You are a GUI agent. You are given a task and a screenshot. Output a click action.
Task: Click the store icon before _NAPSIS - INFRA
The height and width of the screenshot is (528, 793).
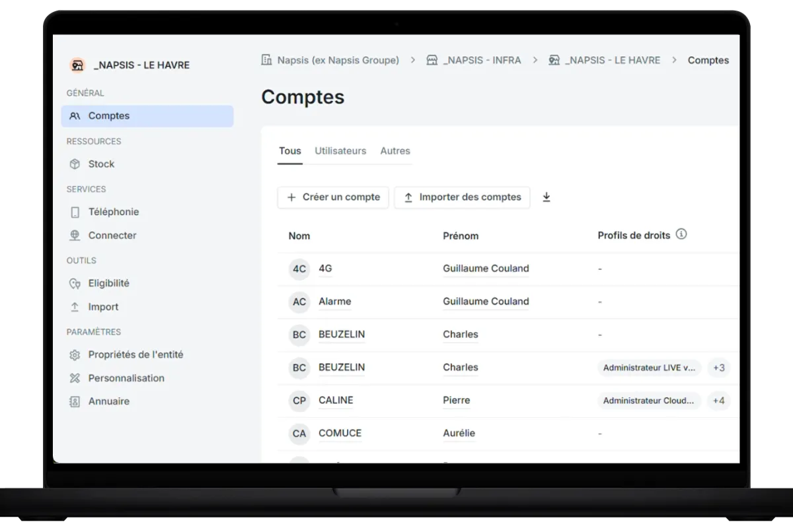pos(432,60)
